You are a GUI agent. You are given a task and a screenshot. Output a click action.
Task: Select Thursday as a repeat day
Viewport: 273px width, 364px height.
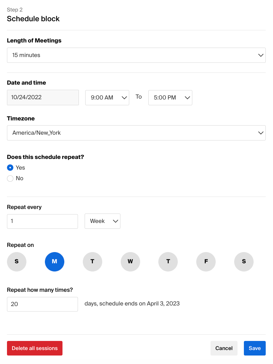pyautogui.click(x=168, y=261)
